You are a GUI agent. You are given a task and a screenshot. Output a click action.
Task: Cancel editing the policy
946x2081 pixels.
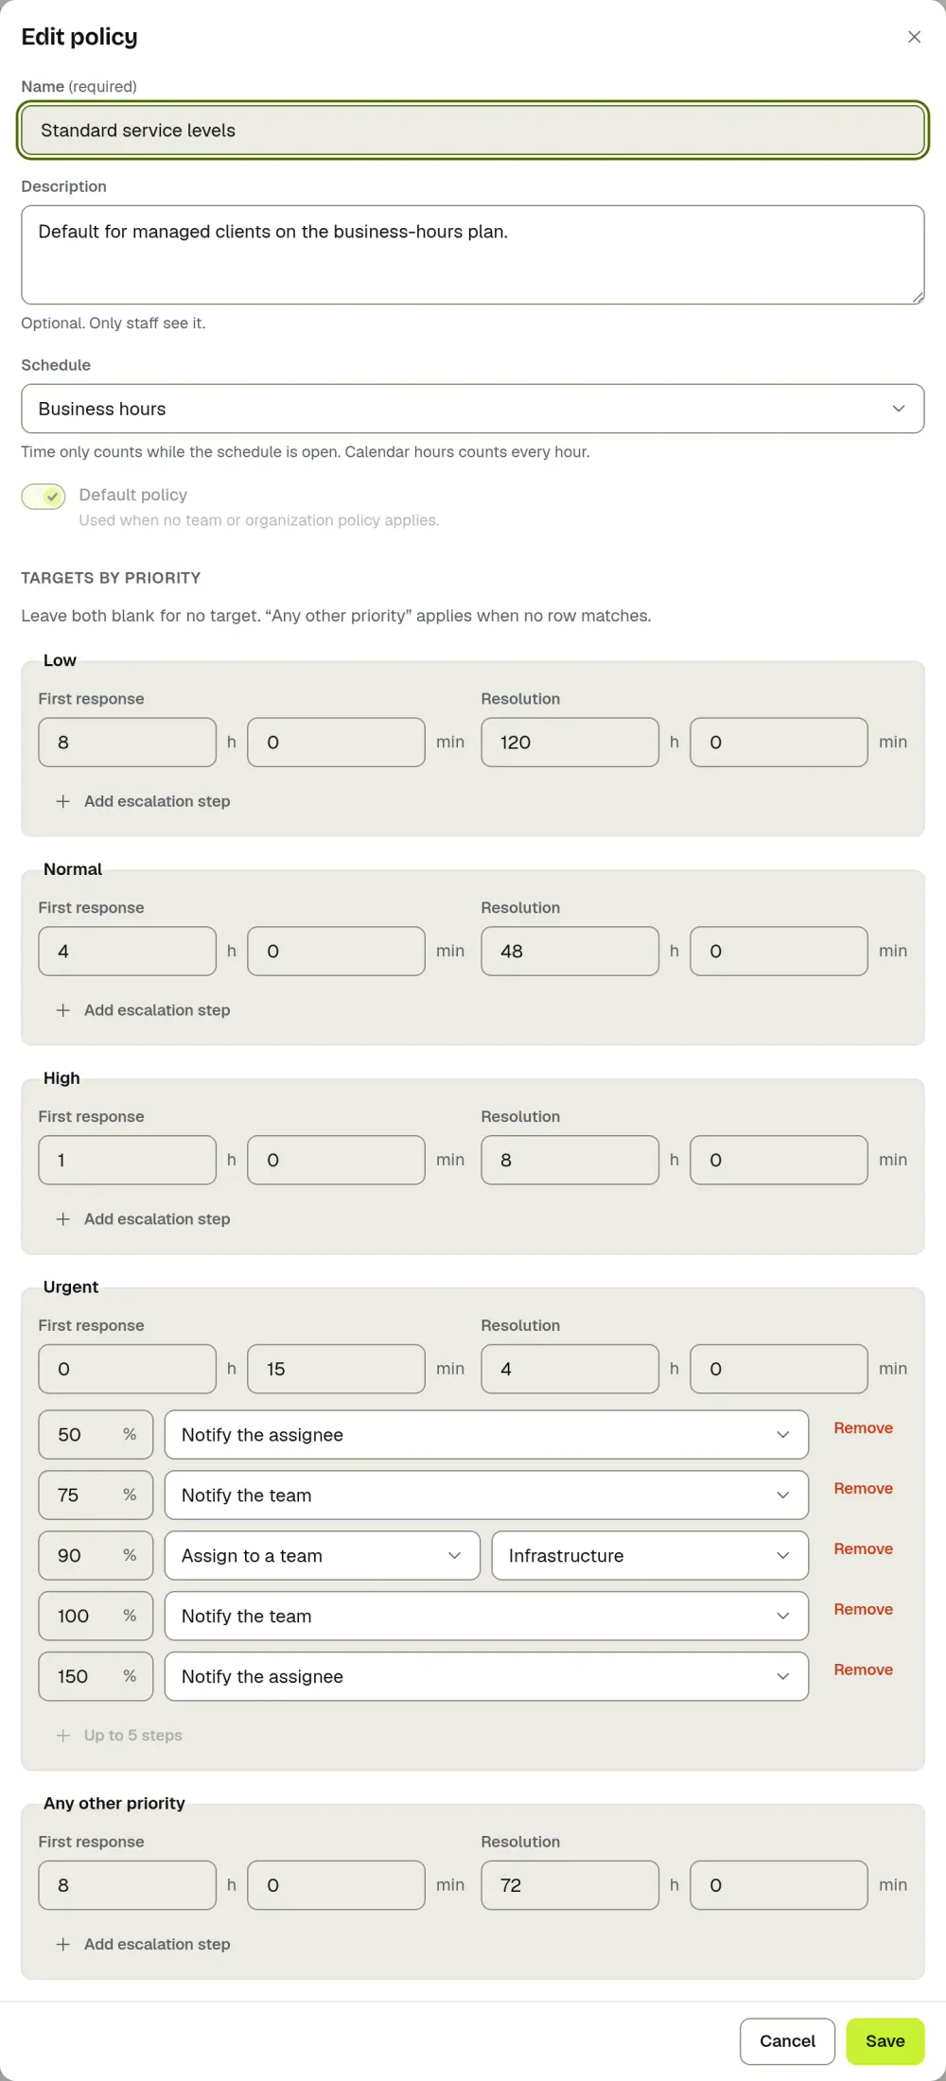[787, 2041]
